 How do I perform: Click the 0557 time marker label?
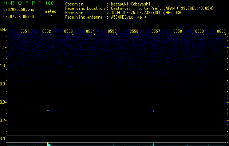[156, 31]
